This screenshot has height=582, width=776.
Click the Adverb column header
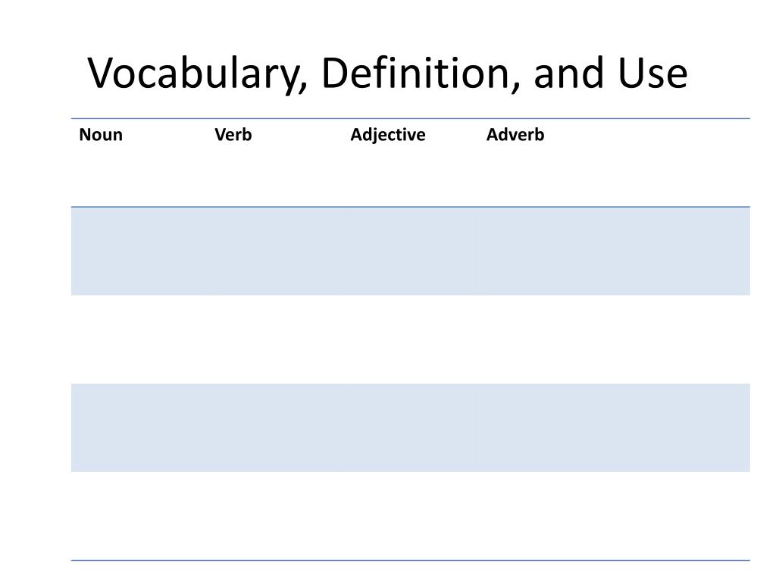[x=515, y=135]
